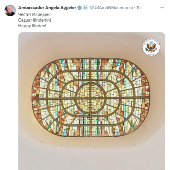This screenshot has height=170, width=170.
Task: Click the lower-right stained glass quadrant
Action: [x=120, y=118]
